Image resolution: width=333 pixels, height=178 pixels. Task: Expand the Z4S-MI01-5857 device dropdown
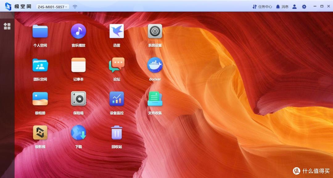pyautogui.click(x=52, y=7)
